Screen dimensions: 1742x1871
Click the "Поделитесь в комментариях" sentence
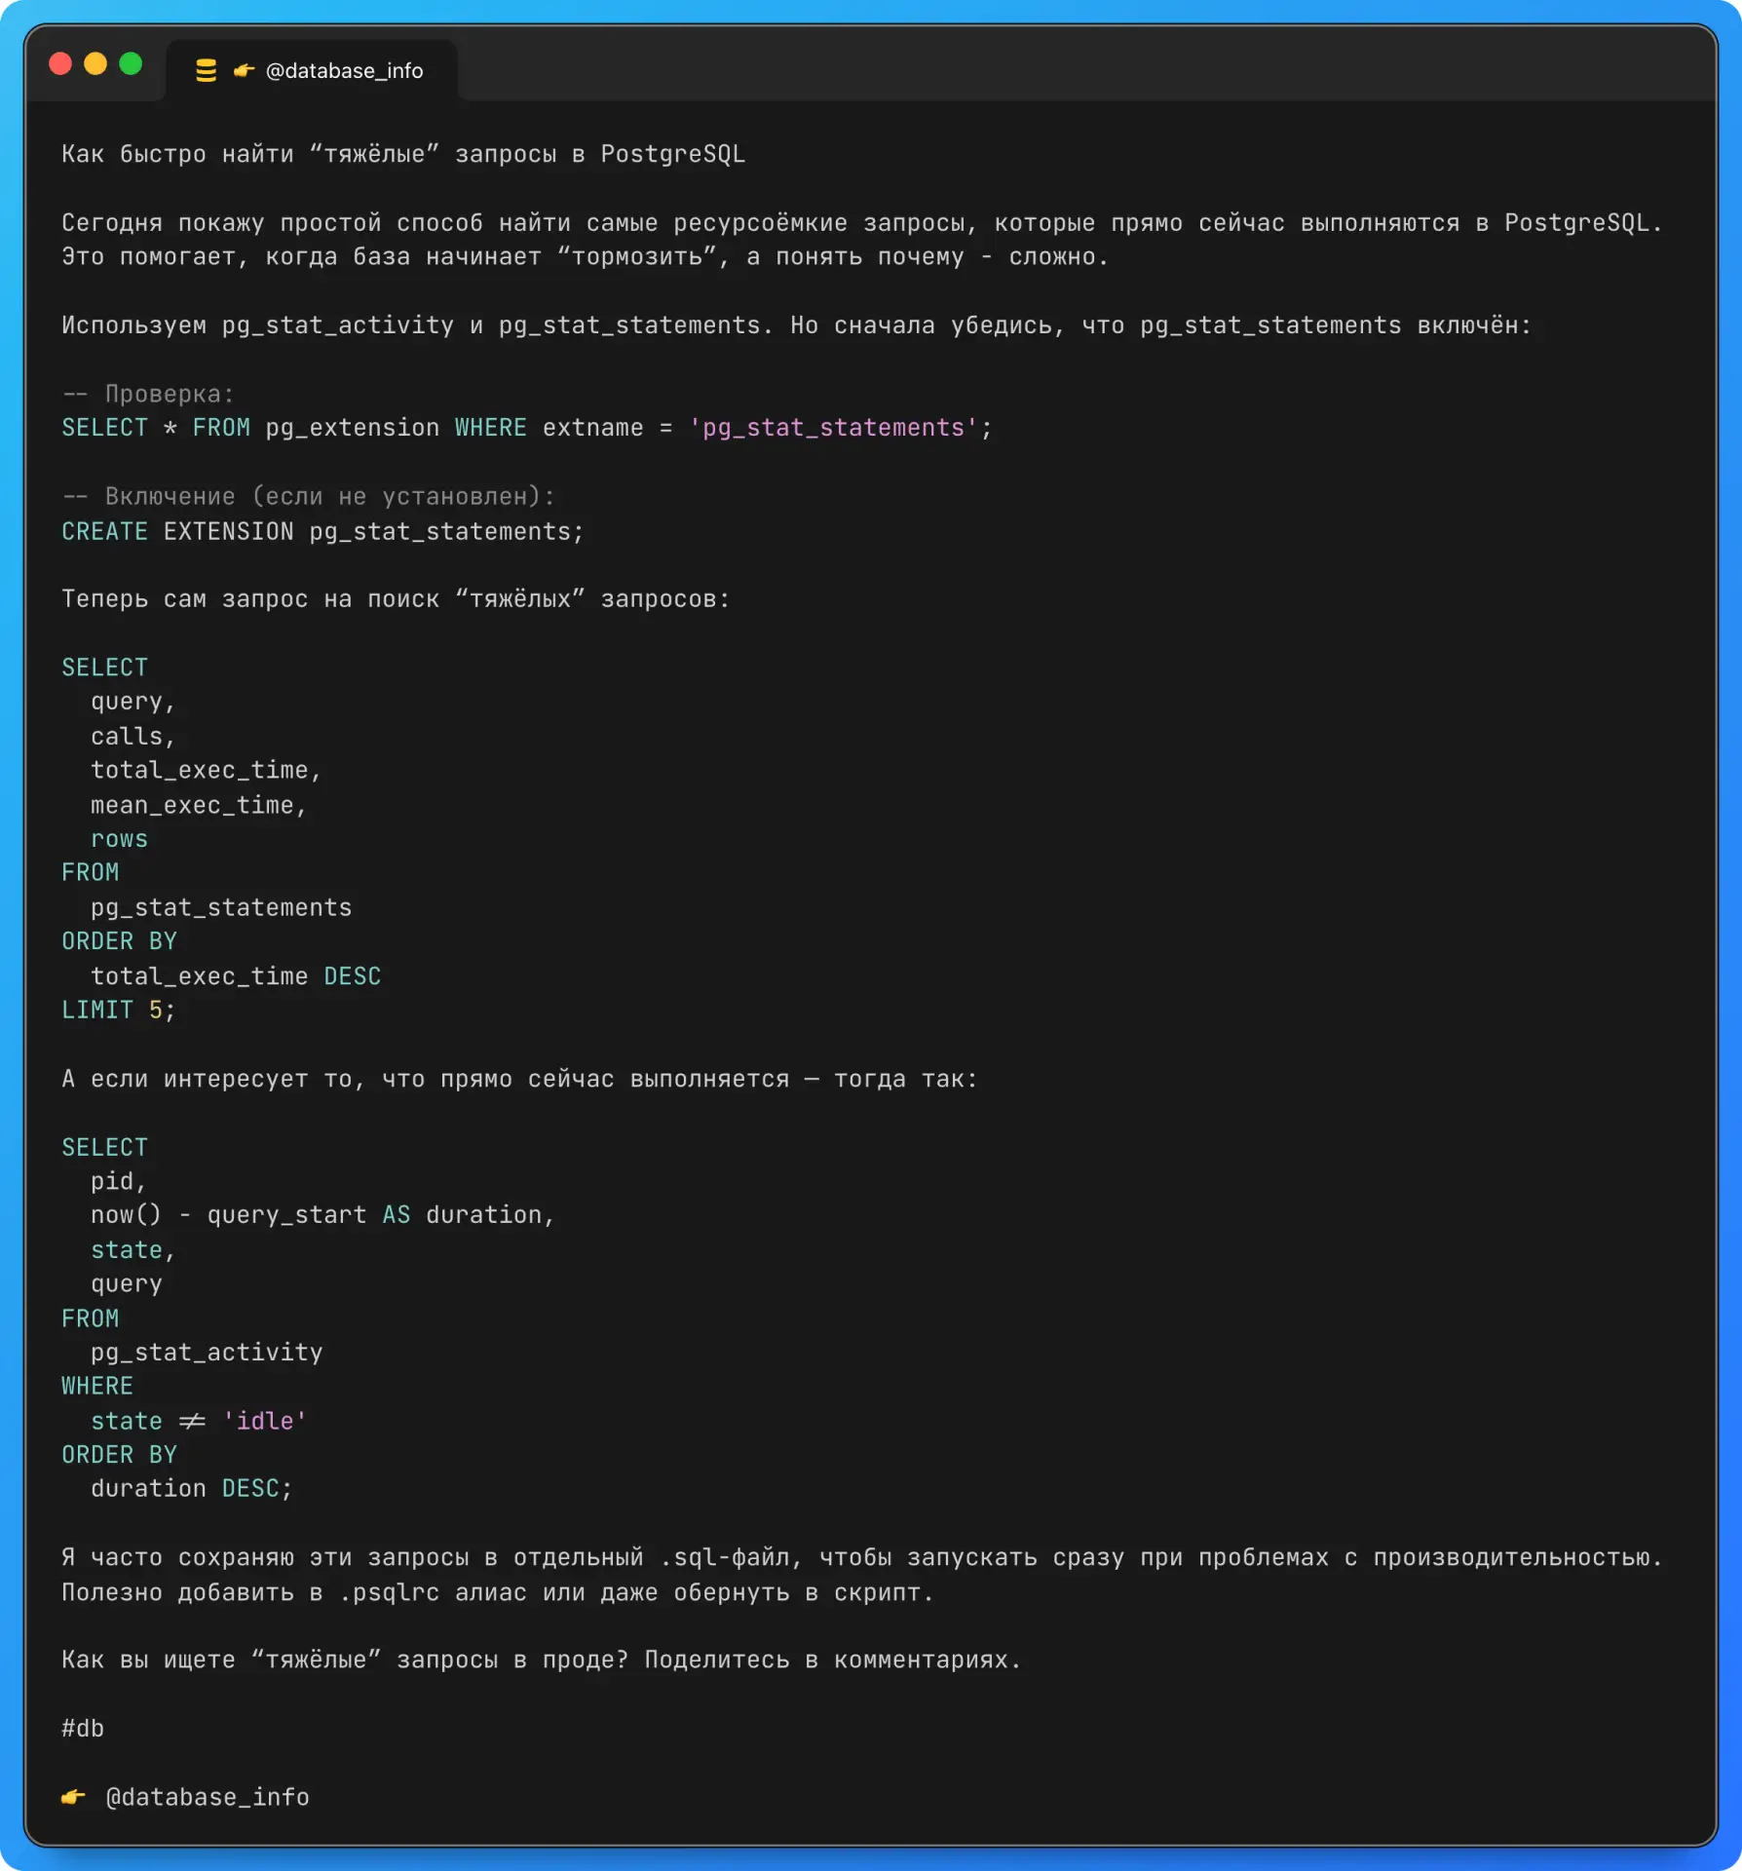pos(833,1661)
